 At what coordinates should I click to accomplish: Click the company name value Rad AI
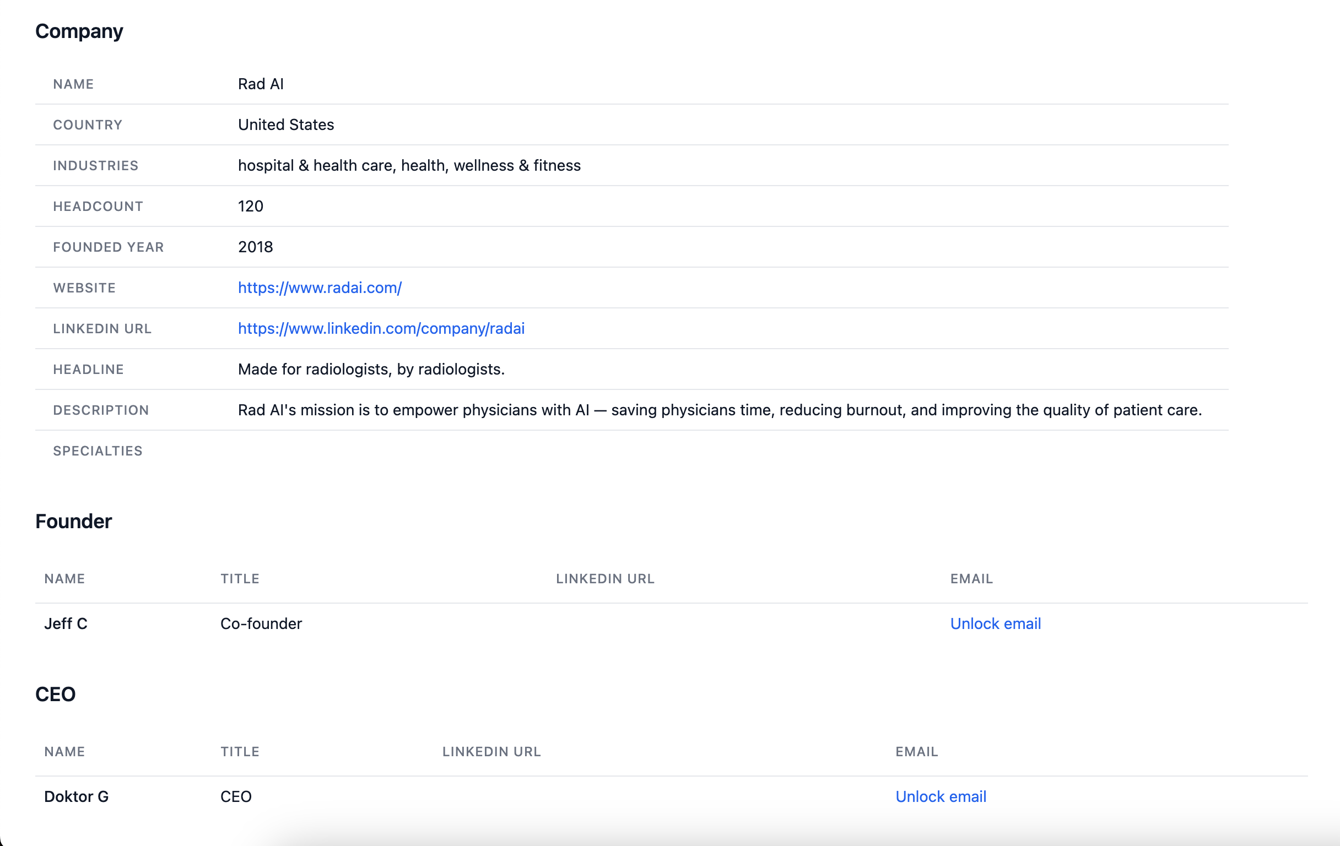point(261,84)
